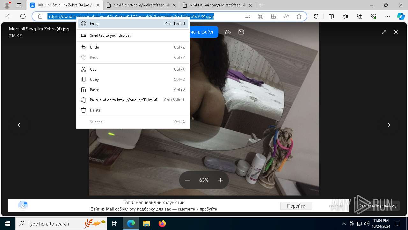Reload the page with the refresh icon
Viewport: 408px width, 230px height.
[23, 16]
